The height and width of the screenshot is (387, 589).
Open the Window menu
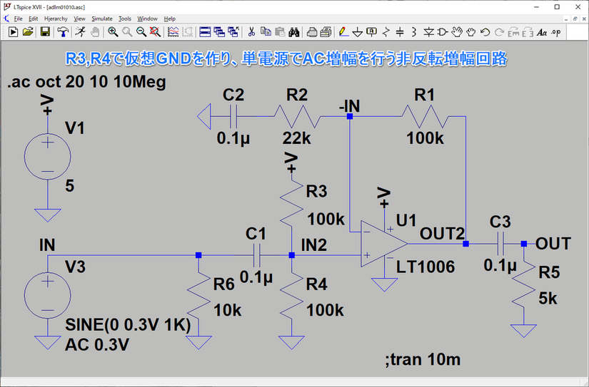click(x=147, y=19)
